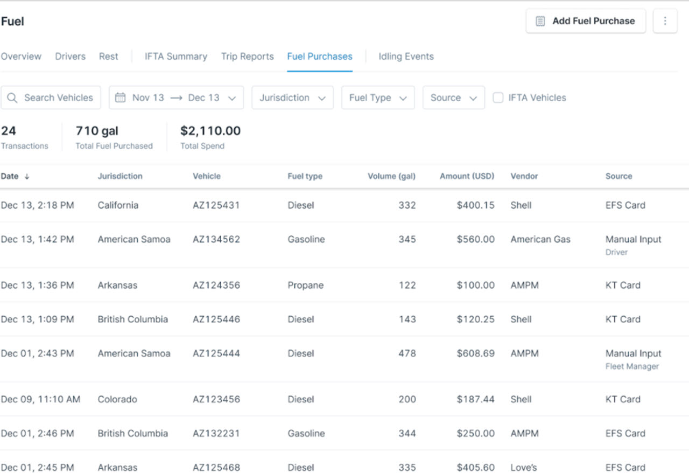This screenshot has width=689, height=473.
Task: Click the receipt icon in Add Fuel Purchase
Action: pos(540,21)
